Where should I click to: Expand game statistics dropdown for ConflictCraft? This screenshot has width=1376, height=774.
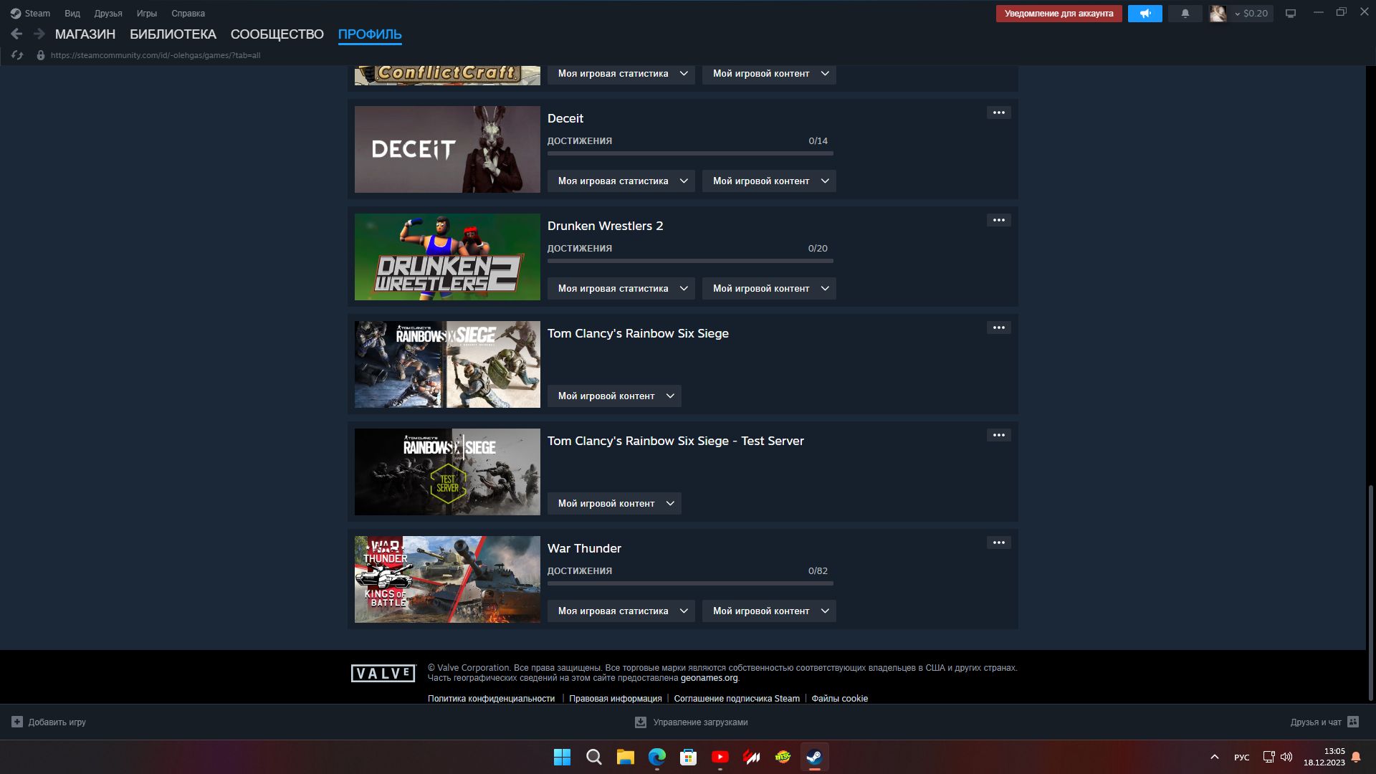[x=621, y=74]
